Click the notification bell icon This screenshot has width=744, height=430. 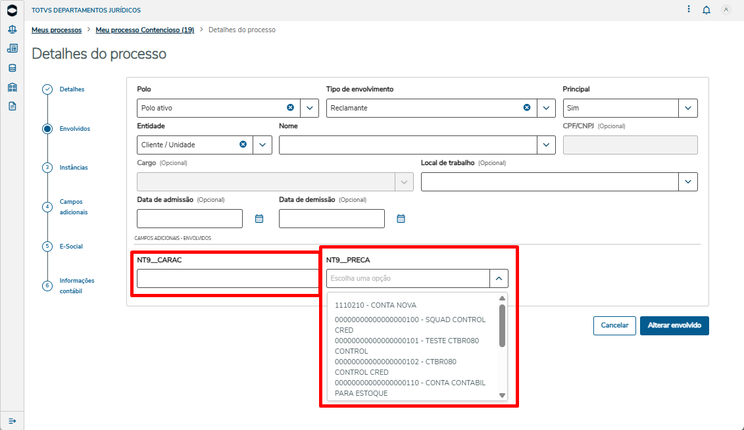click(707, 10)
